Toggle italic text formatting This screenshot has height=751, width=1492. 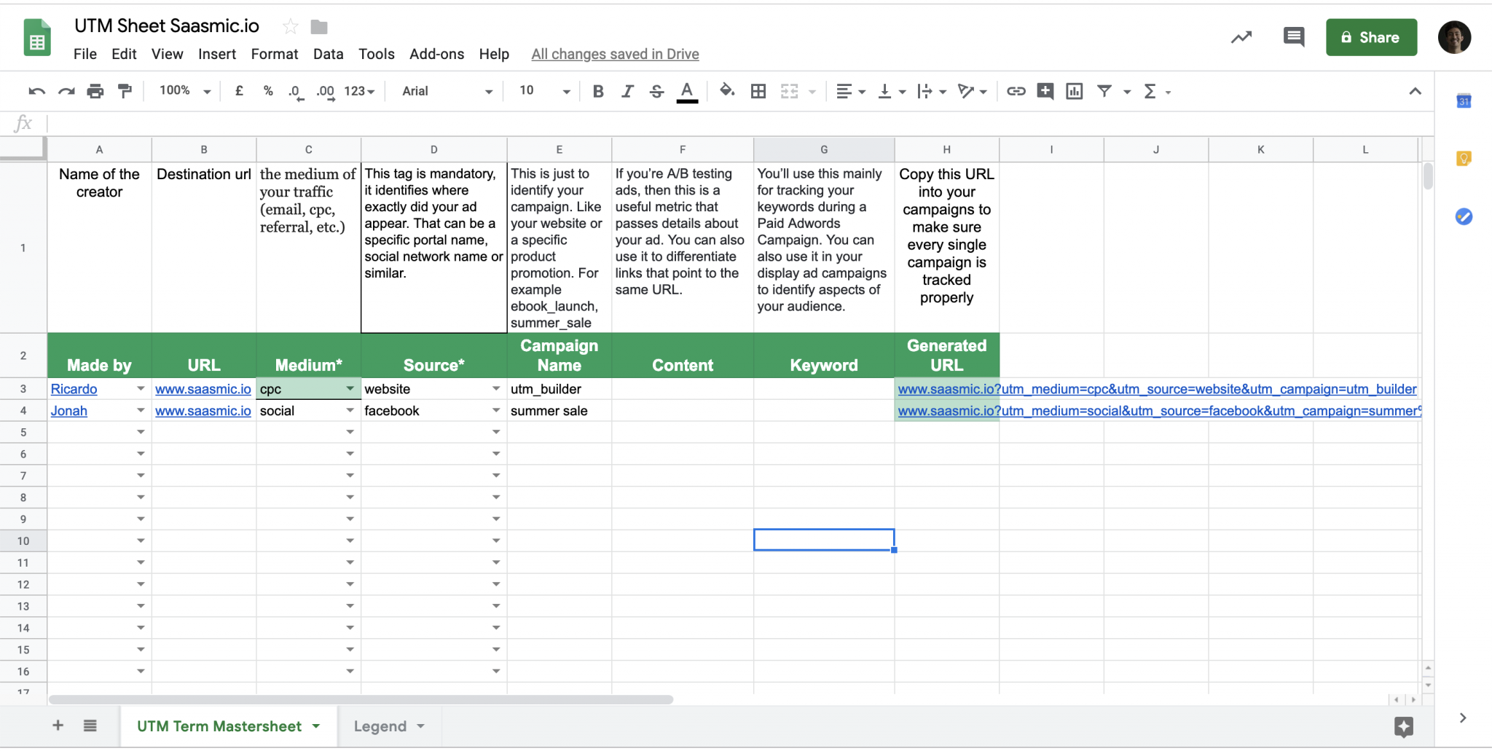(627, 91)
